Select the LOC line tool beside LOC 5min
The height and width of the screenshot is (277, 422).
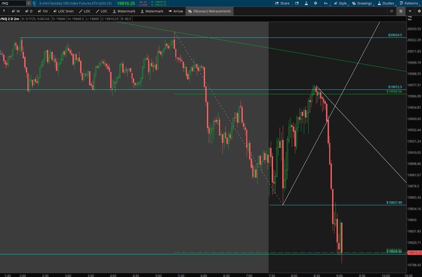(85, 11)
